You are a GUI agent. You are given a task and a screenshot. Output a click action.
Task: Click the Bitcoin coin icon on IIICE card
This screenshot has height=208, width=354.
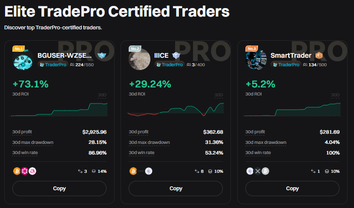133,171
